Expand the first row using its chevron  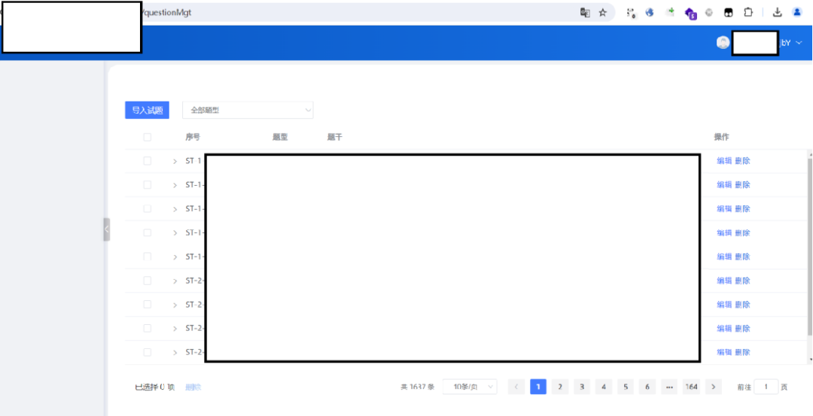click(175, 161)
